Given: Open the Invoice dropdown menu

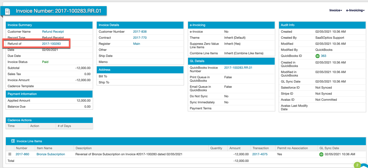Looking at the screenshot, I should (336, 10).
